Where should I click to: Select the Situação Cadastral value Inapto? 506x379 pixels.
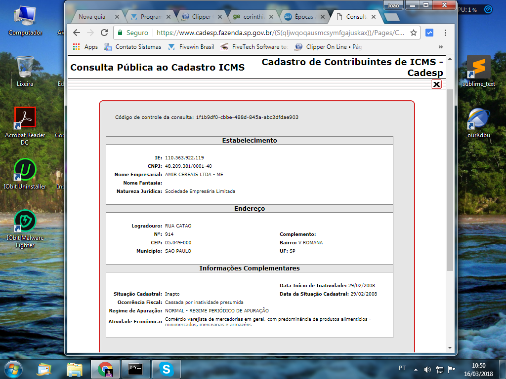pos(172,294)
